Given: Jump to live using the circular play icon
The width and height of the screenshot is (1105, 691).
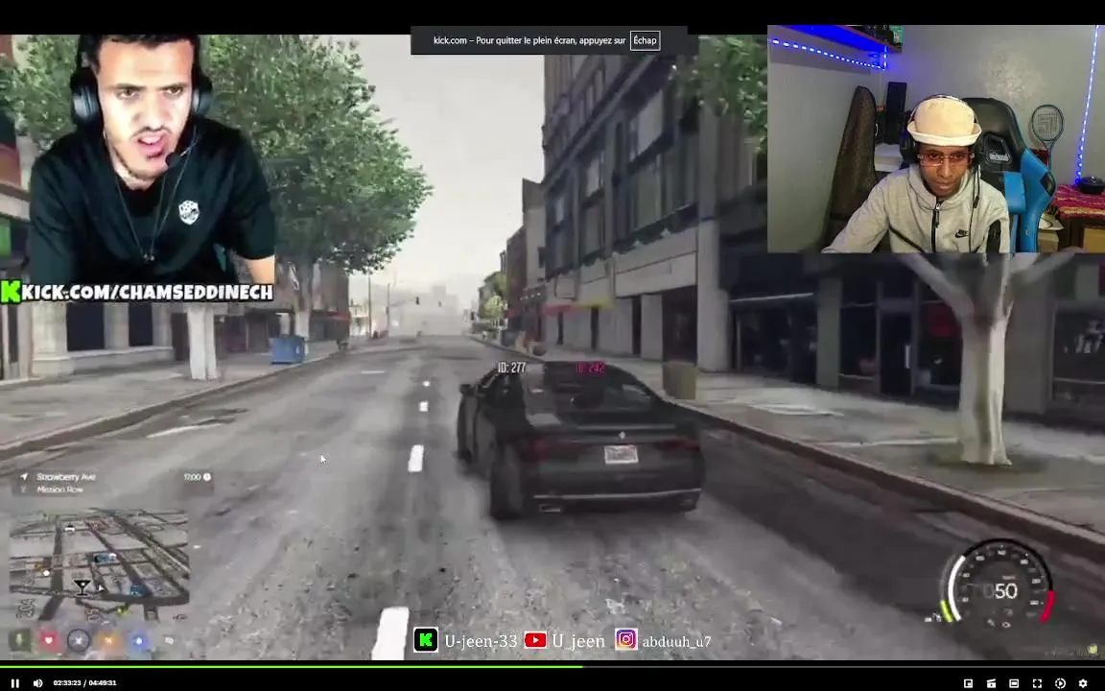Looking at the screenshot, I should (x=1060, y=683).
